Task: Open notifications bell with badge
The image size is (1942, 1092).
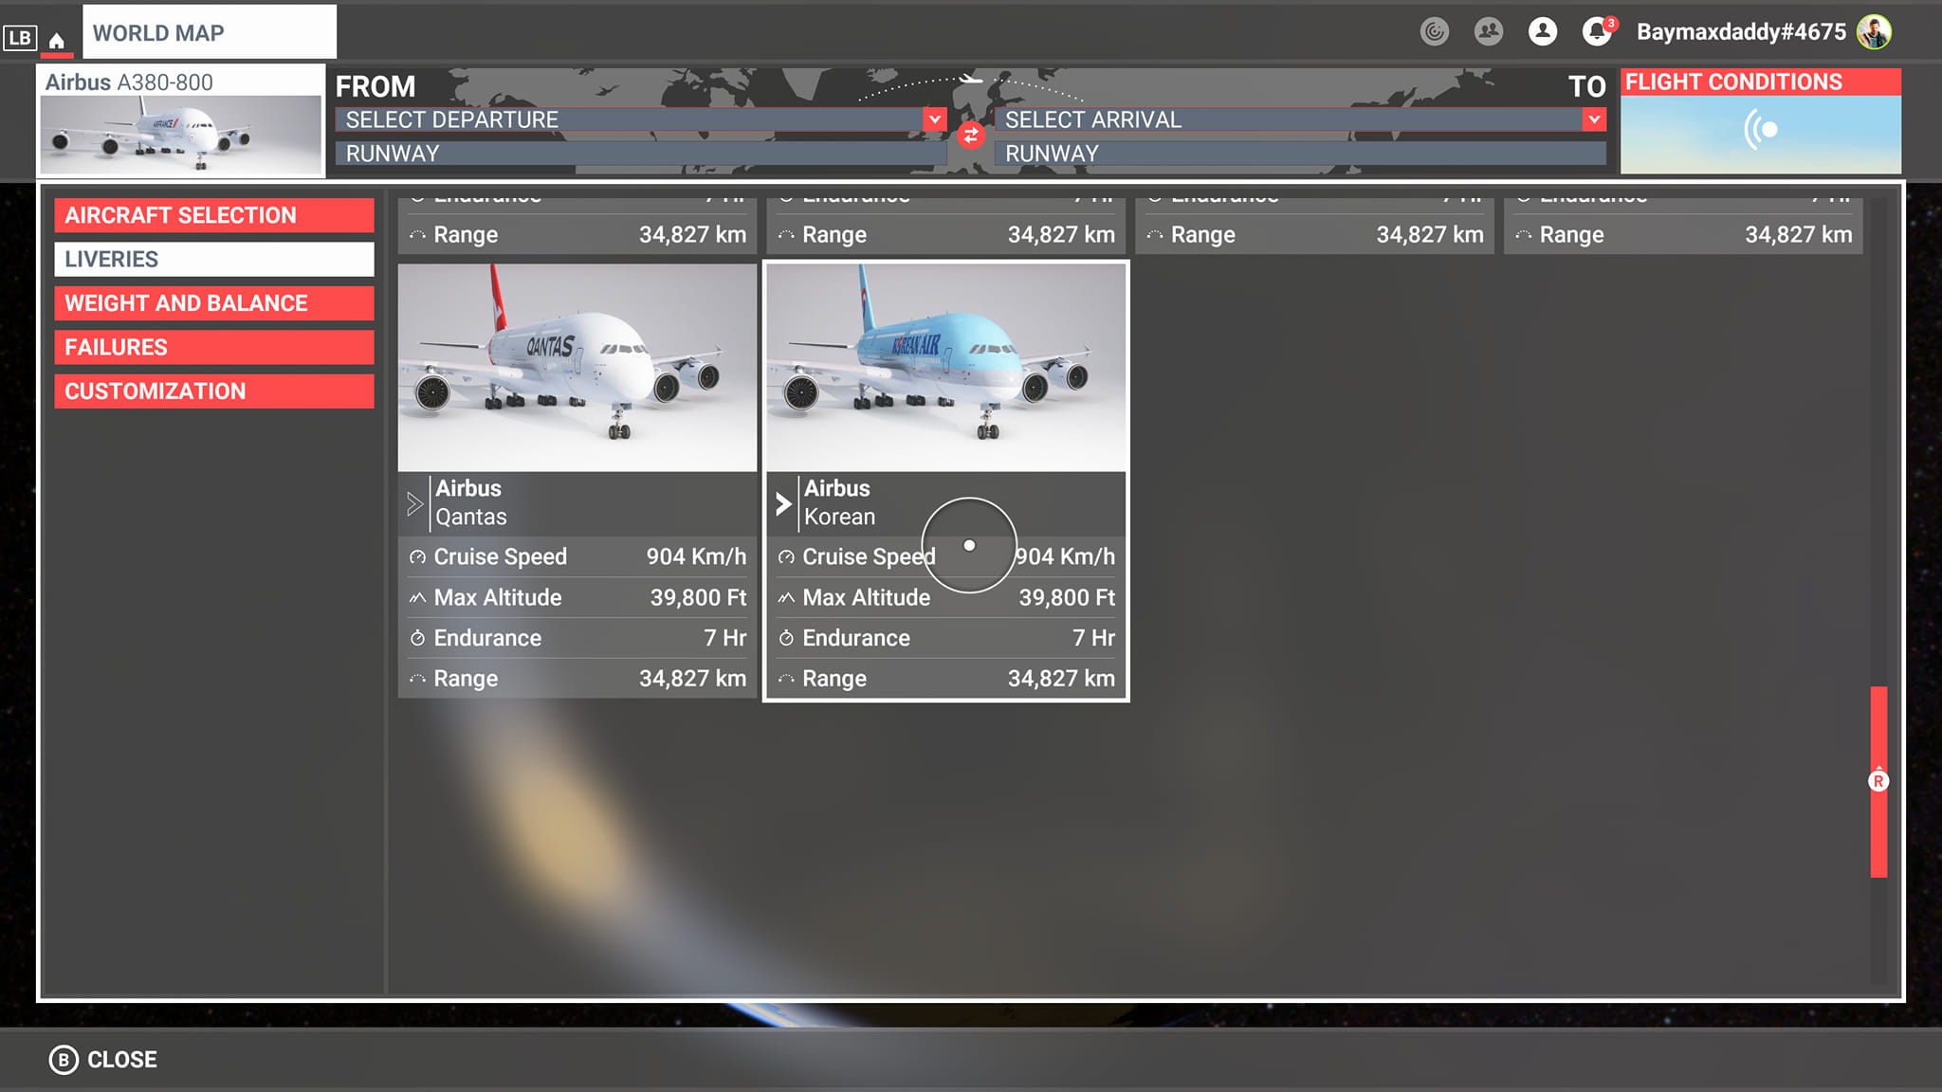Action: click(1599, 31)
